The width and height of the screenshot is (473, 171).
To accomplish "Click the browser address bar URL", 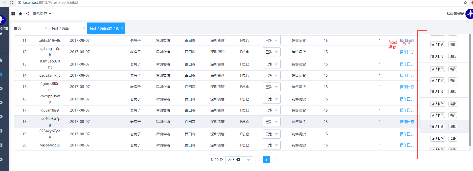I will [x=51, y=3].
